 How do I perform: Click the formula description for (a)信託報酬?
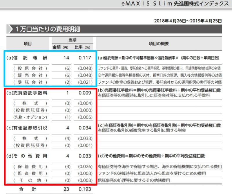pyautogui.click(x=158, y=58)
